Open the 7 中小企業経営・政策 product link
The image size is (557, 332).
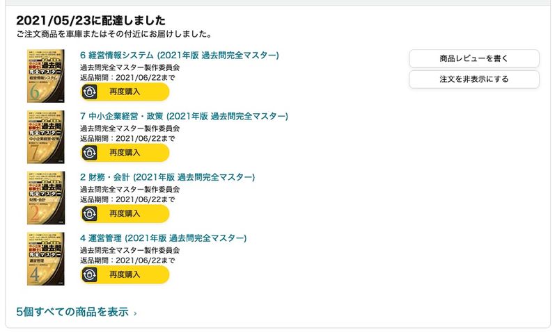coord(184,116)
